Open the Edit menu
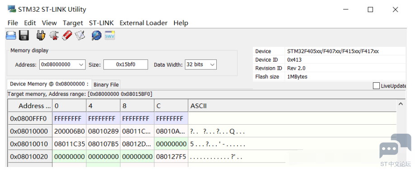The height and width of the screenshot is (171, 415). [30, 23]
